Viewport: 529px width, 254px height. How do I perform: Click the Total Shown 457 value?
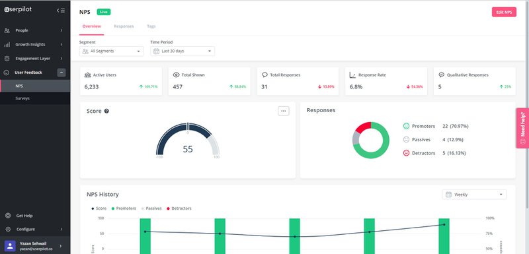tap(177, 87)
